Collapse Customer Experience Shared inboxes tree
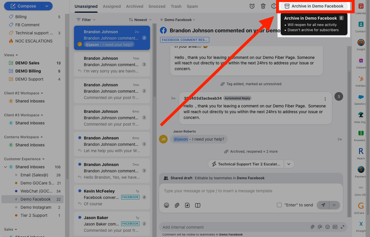The height and width of the screenshot is (237, 370). point(5,167)
